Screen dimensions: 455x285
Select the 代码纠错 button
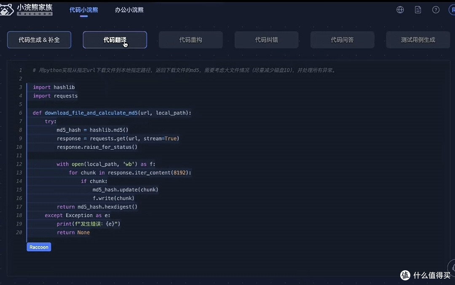point(266,40)
